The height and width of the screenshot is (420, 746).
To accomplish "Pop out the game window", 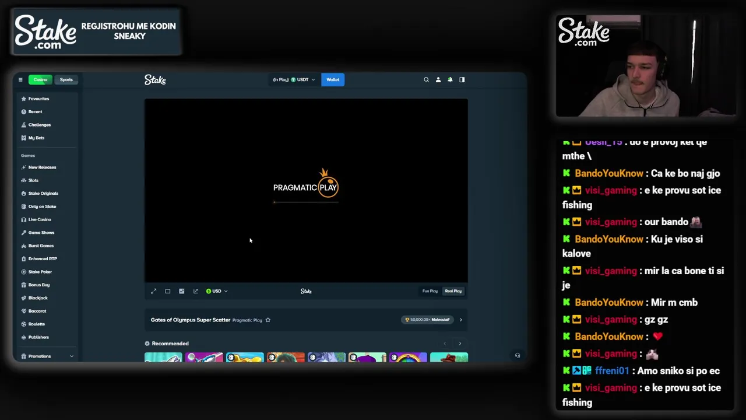I will 196,291.
